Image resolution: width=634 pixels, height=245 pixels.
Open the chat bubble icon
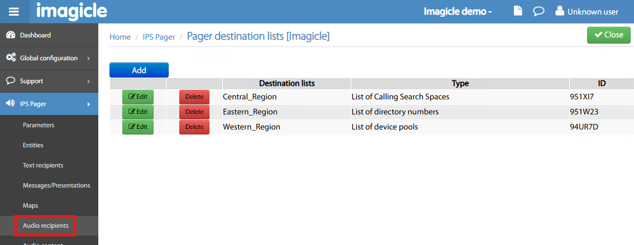pyautogui.click(x=538, y=11)
